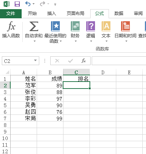Switch to the 审阅 tab
The width and height of the screenshot is (146, 154).
[138, 14]
